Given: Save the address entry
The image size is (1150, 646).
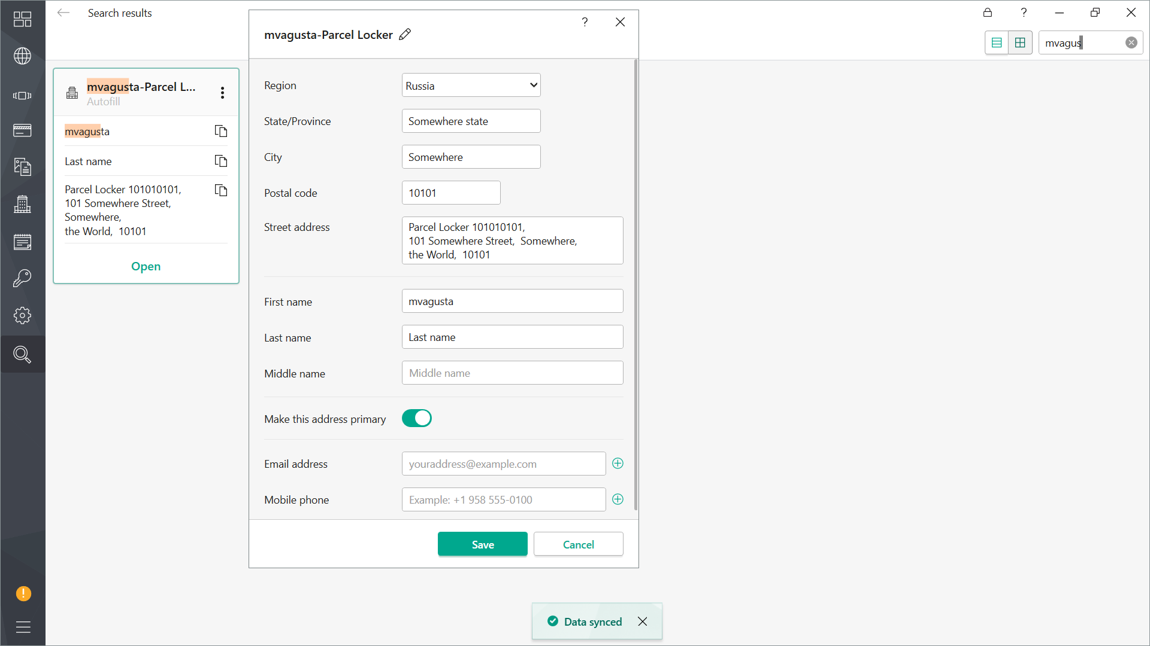Looking at the screenshot, I should [x=482, y=544].
